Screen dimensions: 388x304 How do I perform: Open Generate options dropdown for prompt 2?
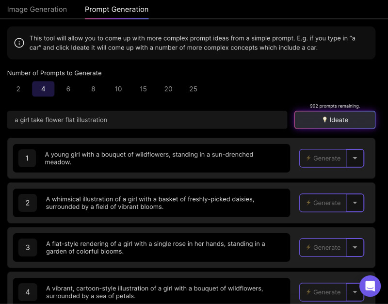click(x=355, y=203)
